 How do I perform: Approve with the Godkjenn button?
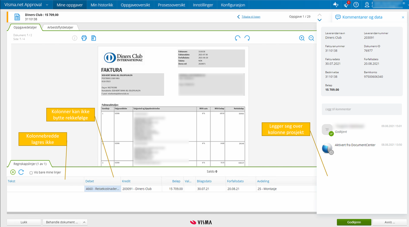click(x=354, y=223)
